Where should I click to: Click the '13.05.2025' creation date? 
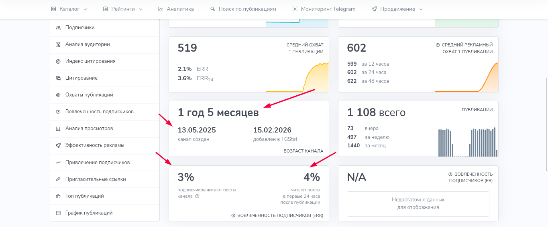coord(197,130)
